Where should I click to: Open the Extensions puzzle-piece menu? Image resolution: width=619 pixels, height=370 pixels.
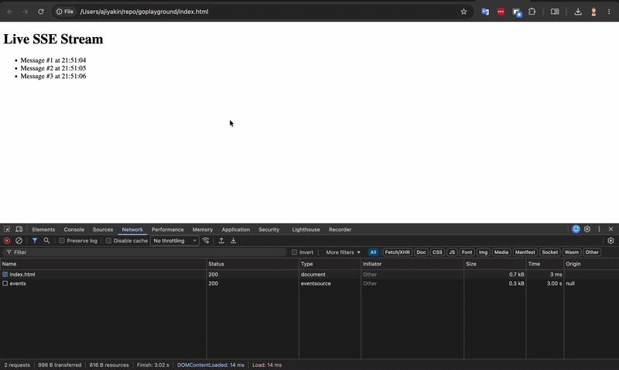tap(532, 12)
